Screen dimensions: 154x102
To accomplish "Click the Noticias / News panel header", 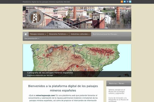I will point(119,83).
